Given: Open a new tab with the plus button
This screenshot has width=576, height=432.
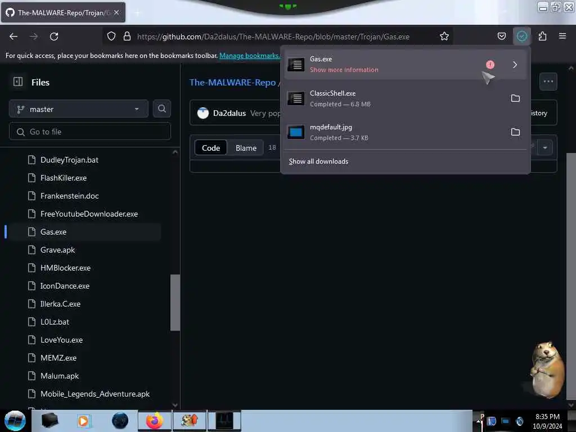Looking at the screenshot, I should (137, 13).
